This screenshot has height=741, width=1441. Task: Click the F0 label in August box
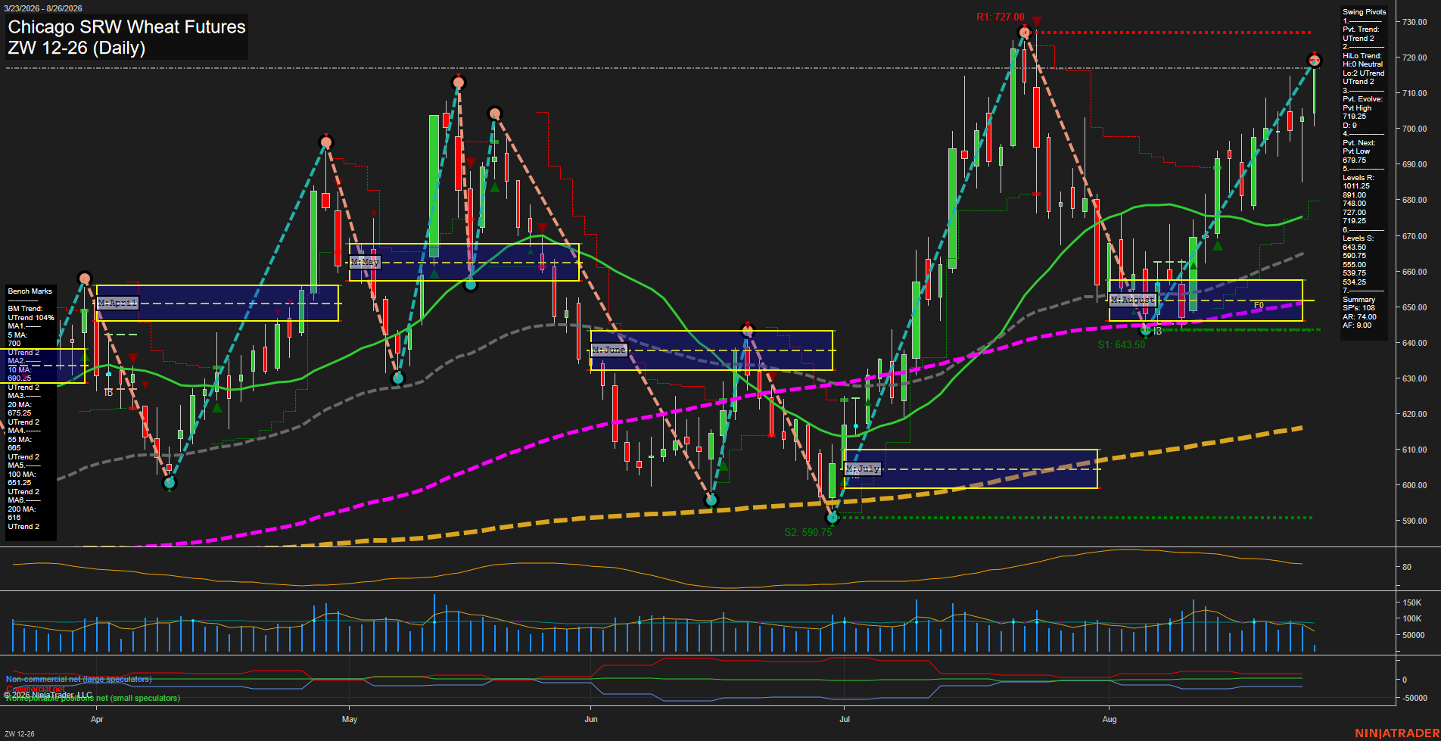[1259, 306]
